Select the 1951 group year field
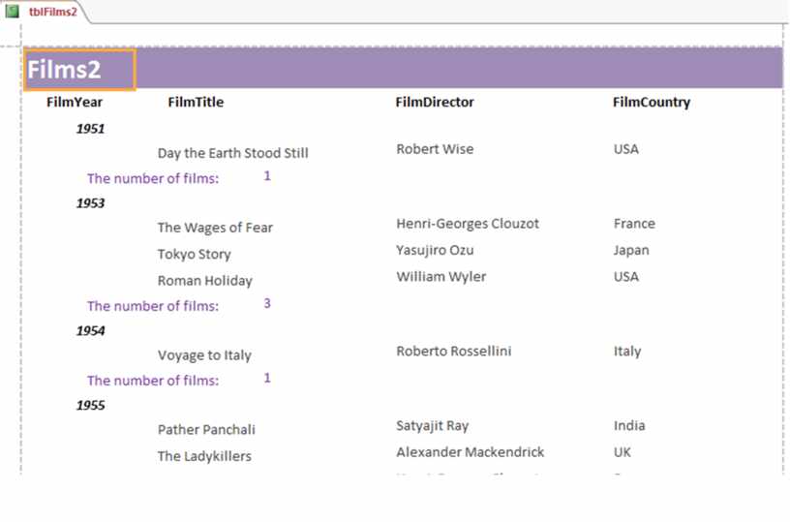Viewport: 790px width, 522px height. (x=91, y=129)
